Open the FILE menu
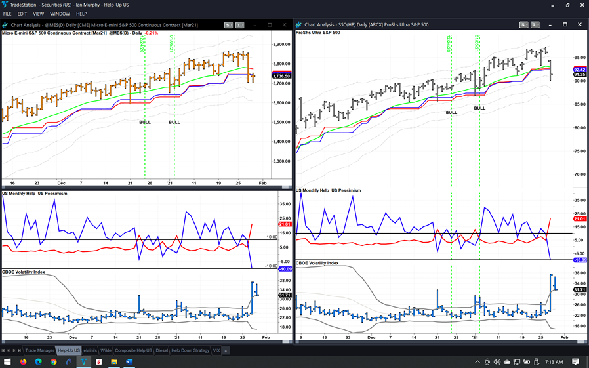589x368 pixels. (7, 14)
